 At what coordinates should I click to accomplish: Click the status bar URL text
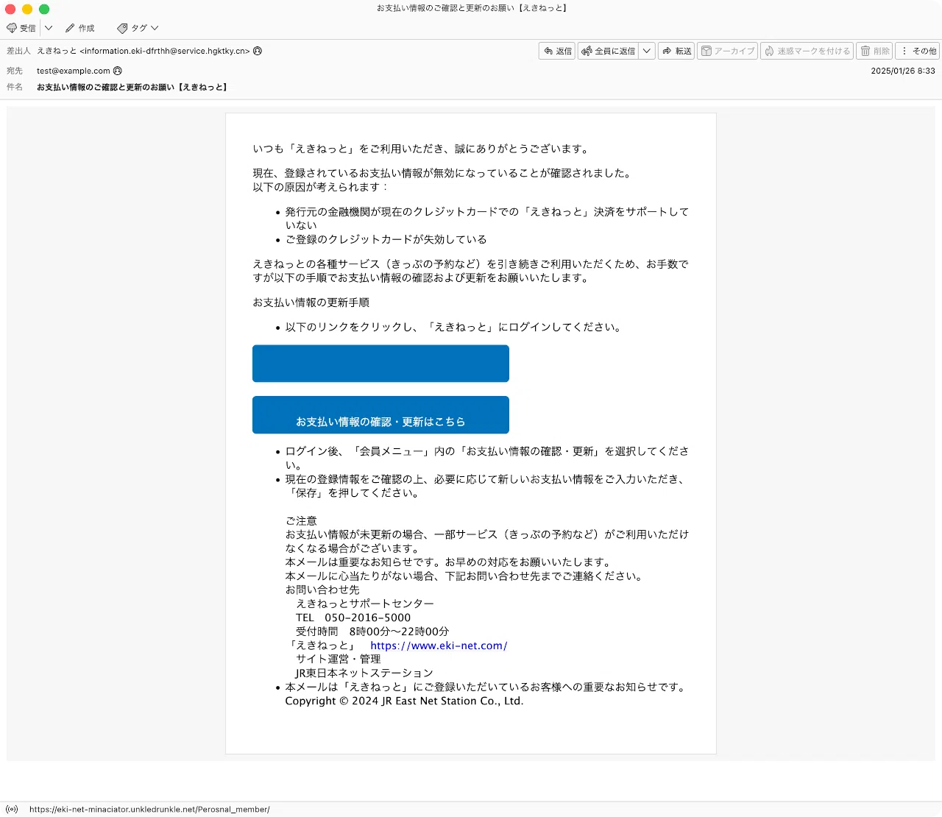[149, 809]
